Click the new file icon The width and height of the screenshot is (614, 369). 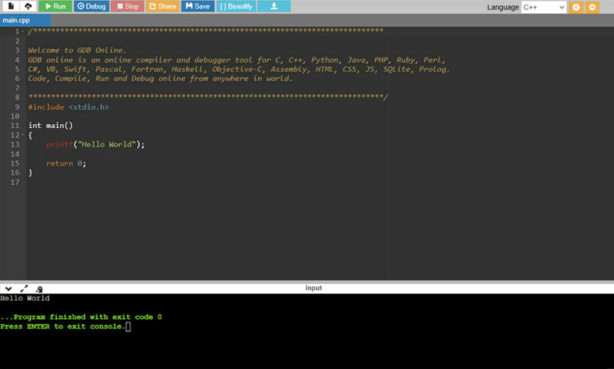(x=11, y=6)
